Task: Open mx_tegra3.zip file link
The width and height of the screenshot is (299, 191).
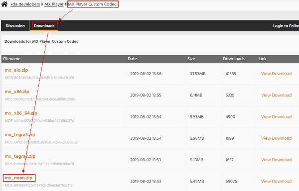Action: click(20, 135)
